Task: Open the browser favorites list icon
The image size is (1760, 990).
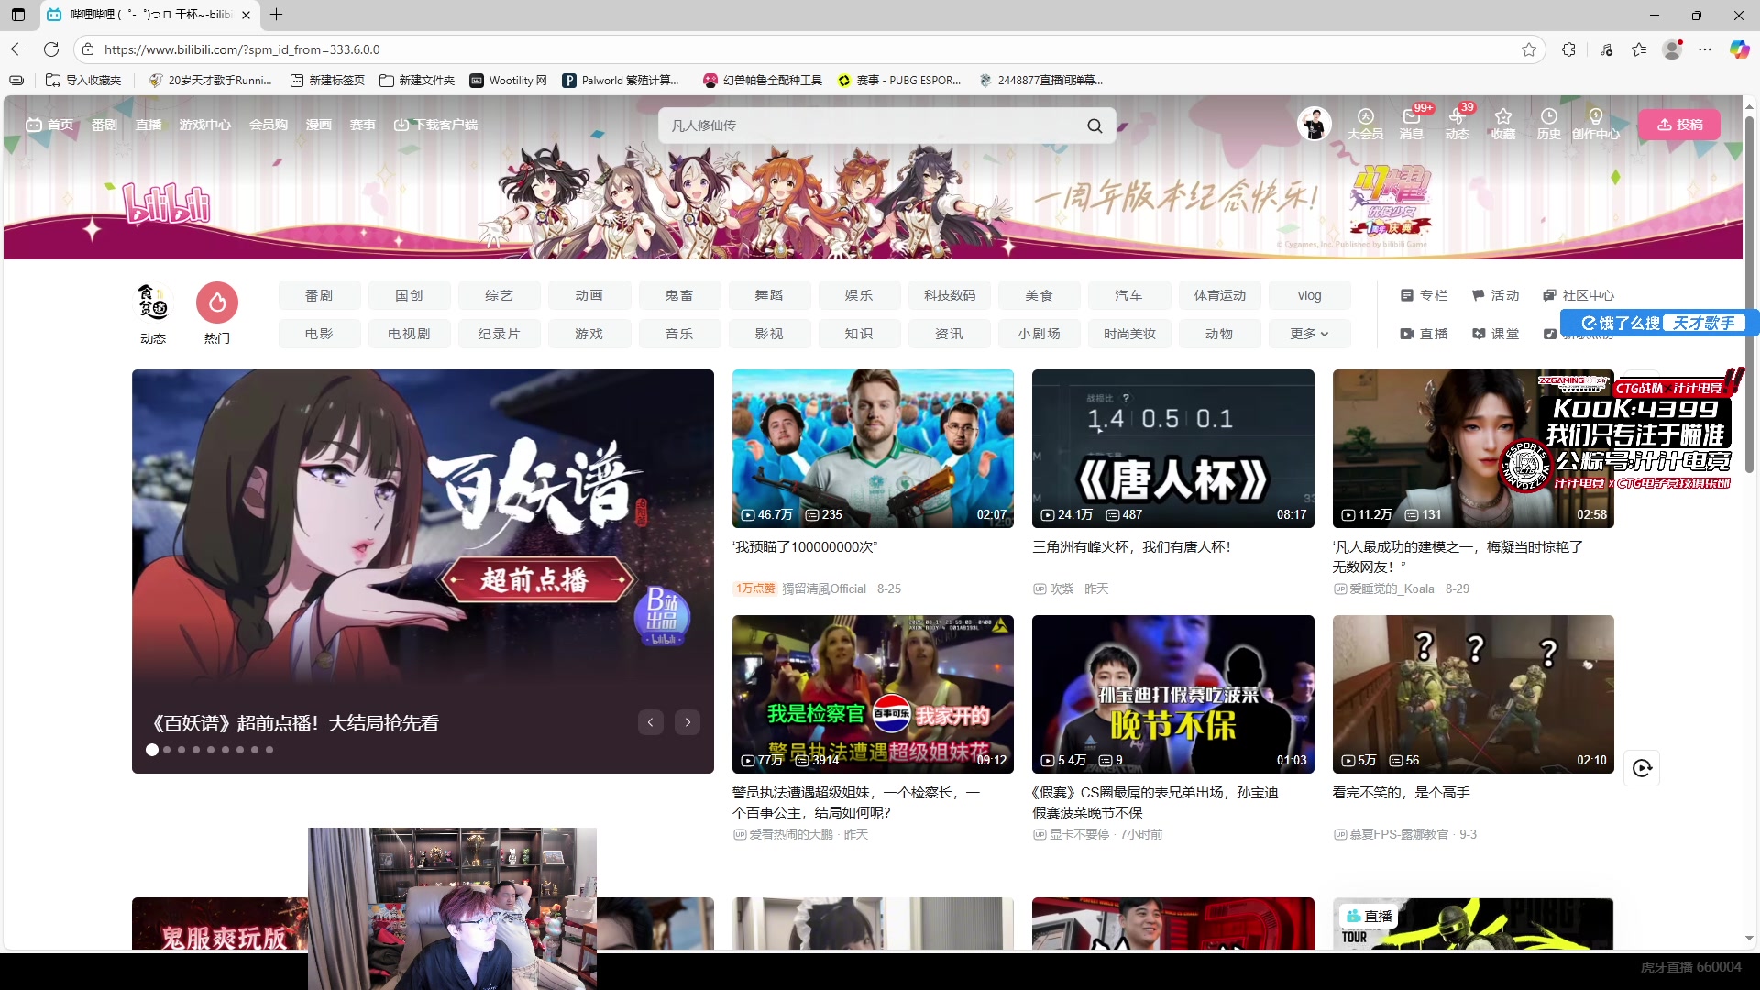Action: pyautogui.click(x=1639, y=49)
